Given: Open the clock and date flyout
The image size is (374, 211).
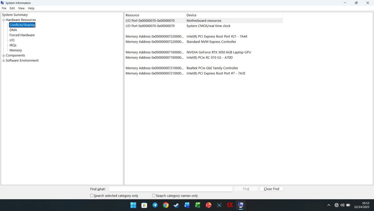Looking at the screenshot, I should pos(362,205).
